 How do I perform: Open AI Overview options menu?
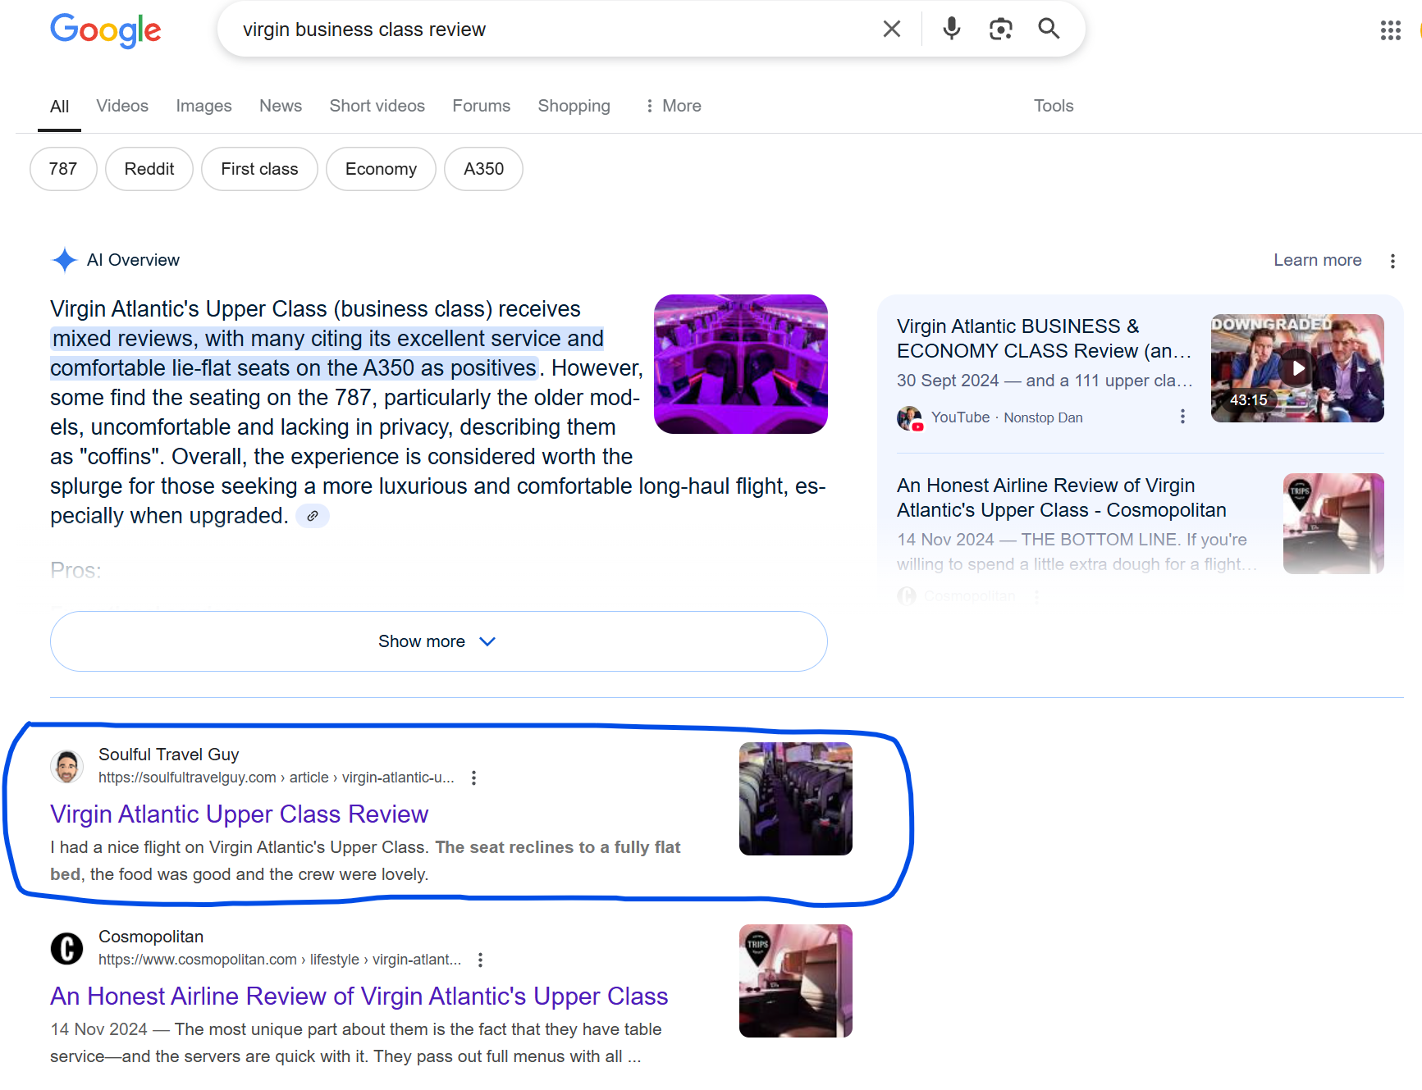click(x=1392, y=261)
